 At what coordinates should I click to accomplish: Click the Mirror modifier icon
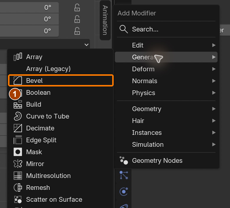18,164
